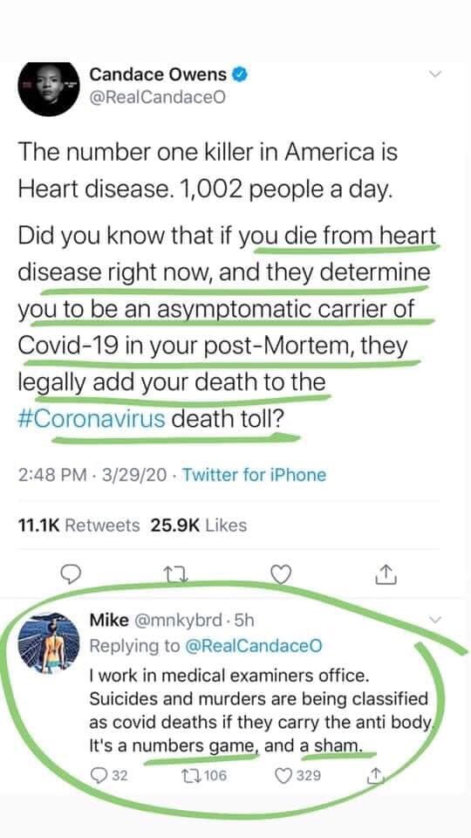Like the main tweet with heart icon
Screen dimensions: 471x838
pyautogui.click(x=281, y=575)
